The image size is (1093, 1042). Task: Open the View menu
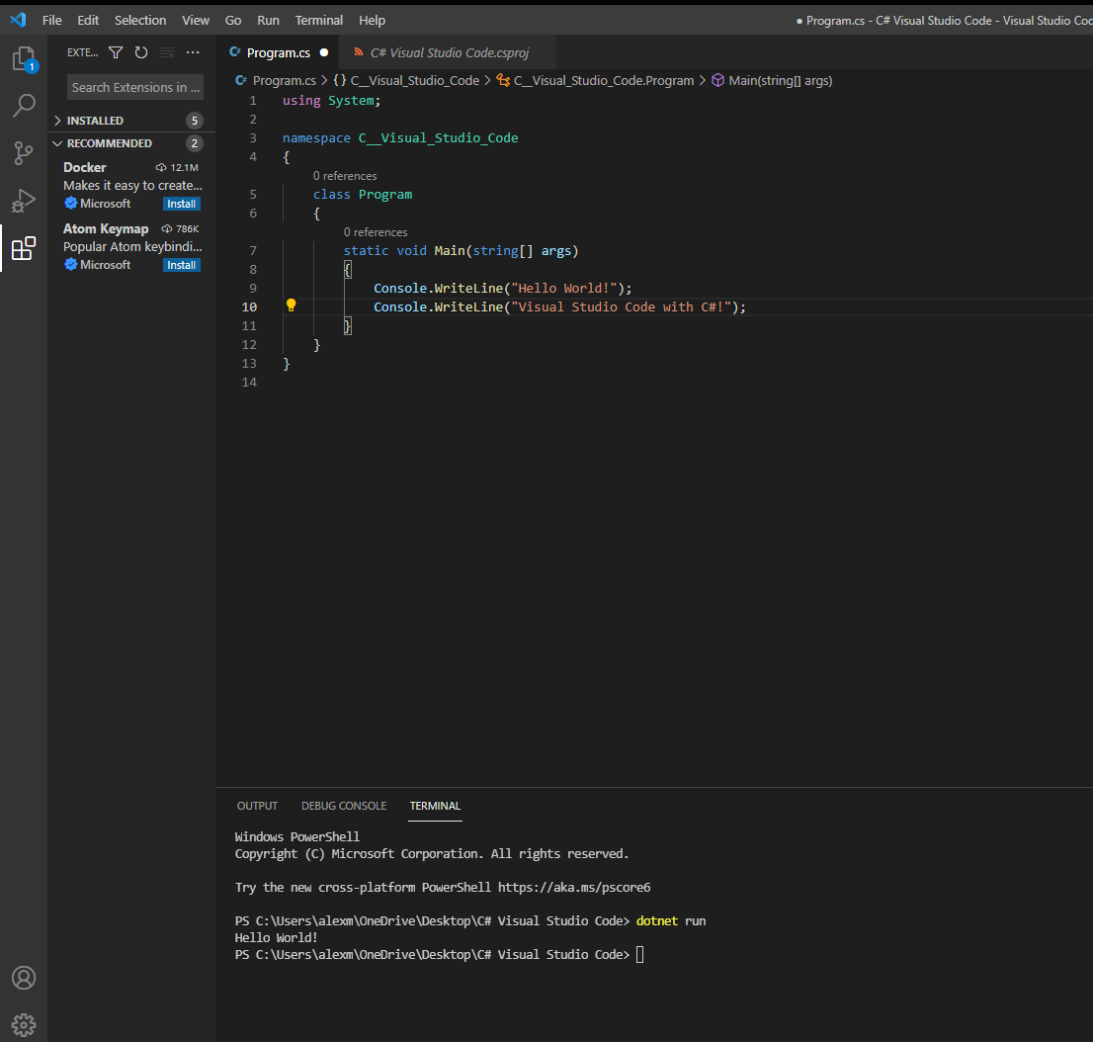point(196,20)
